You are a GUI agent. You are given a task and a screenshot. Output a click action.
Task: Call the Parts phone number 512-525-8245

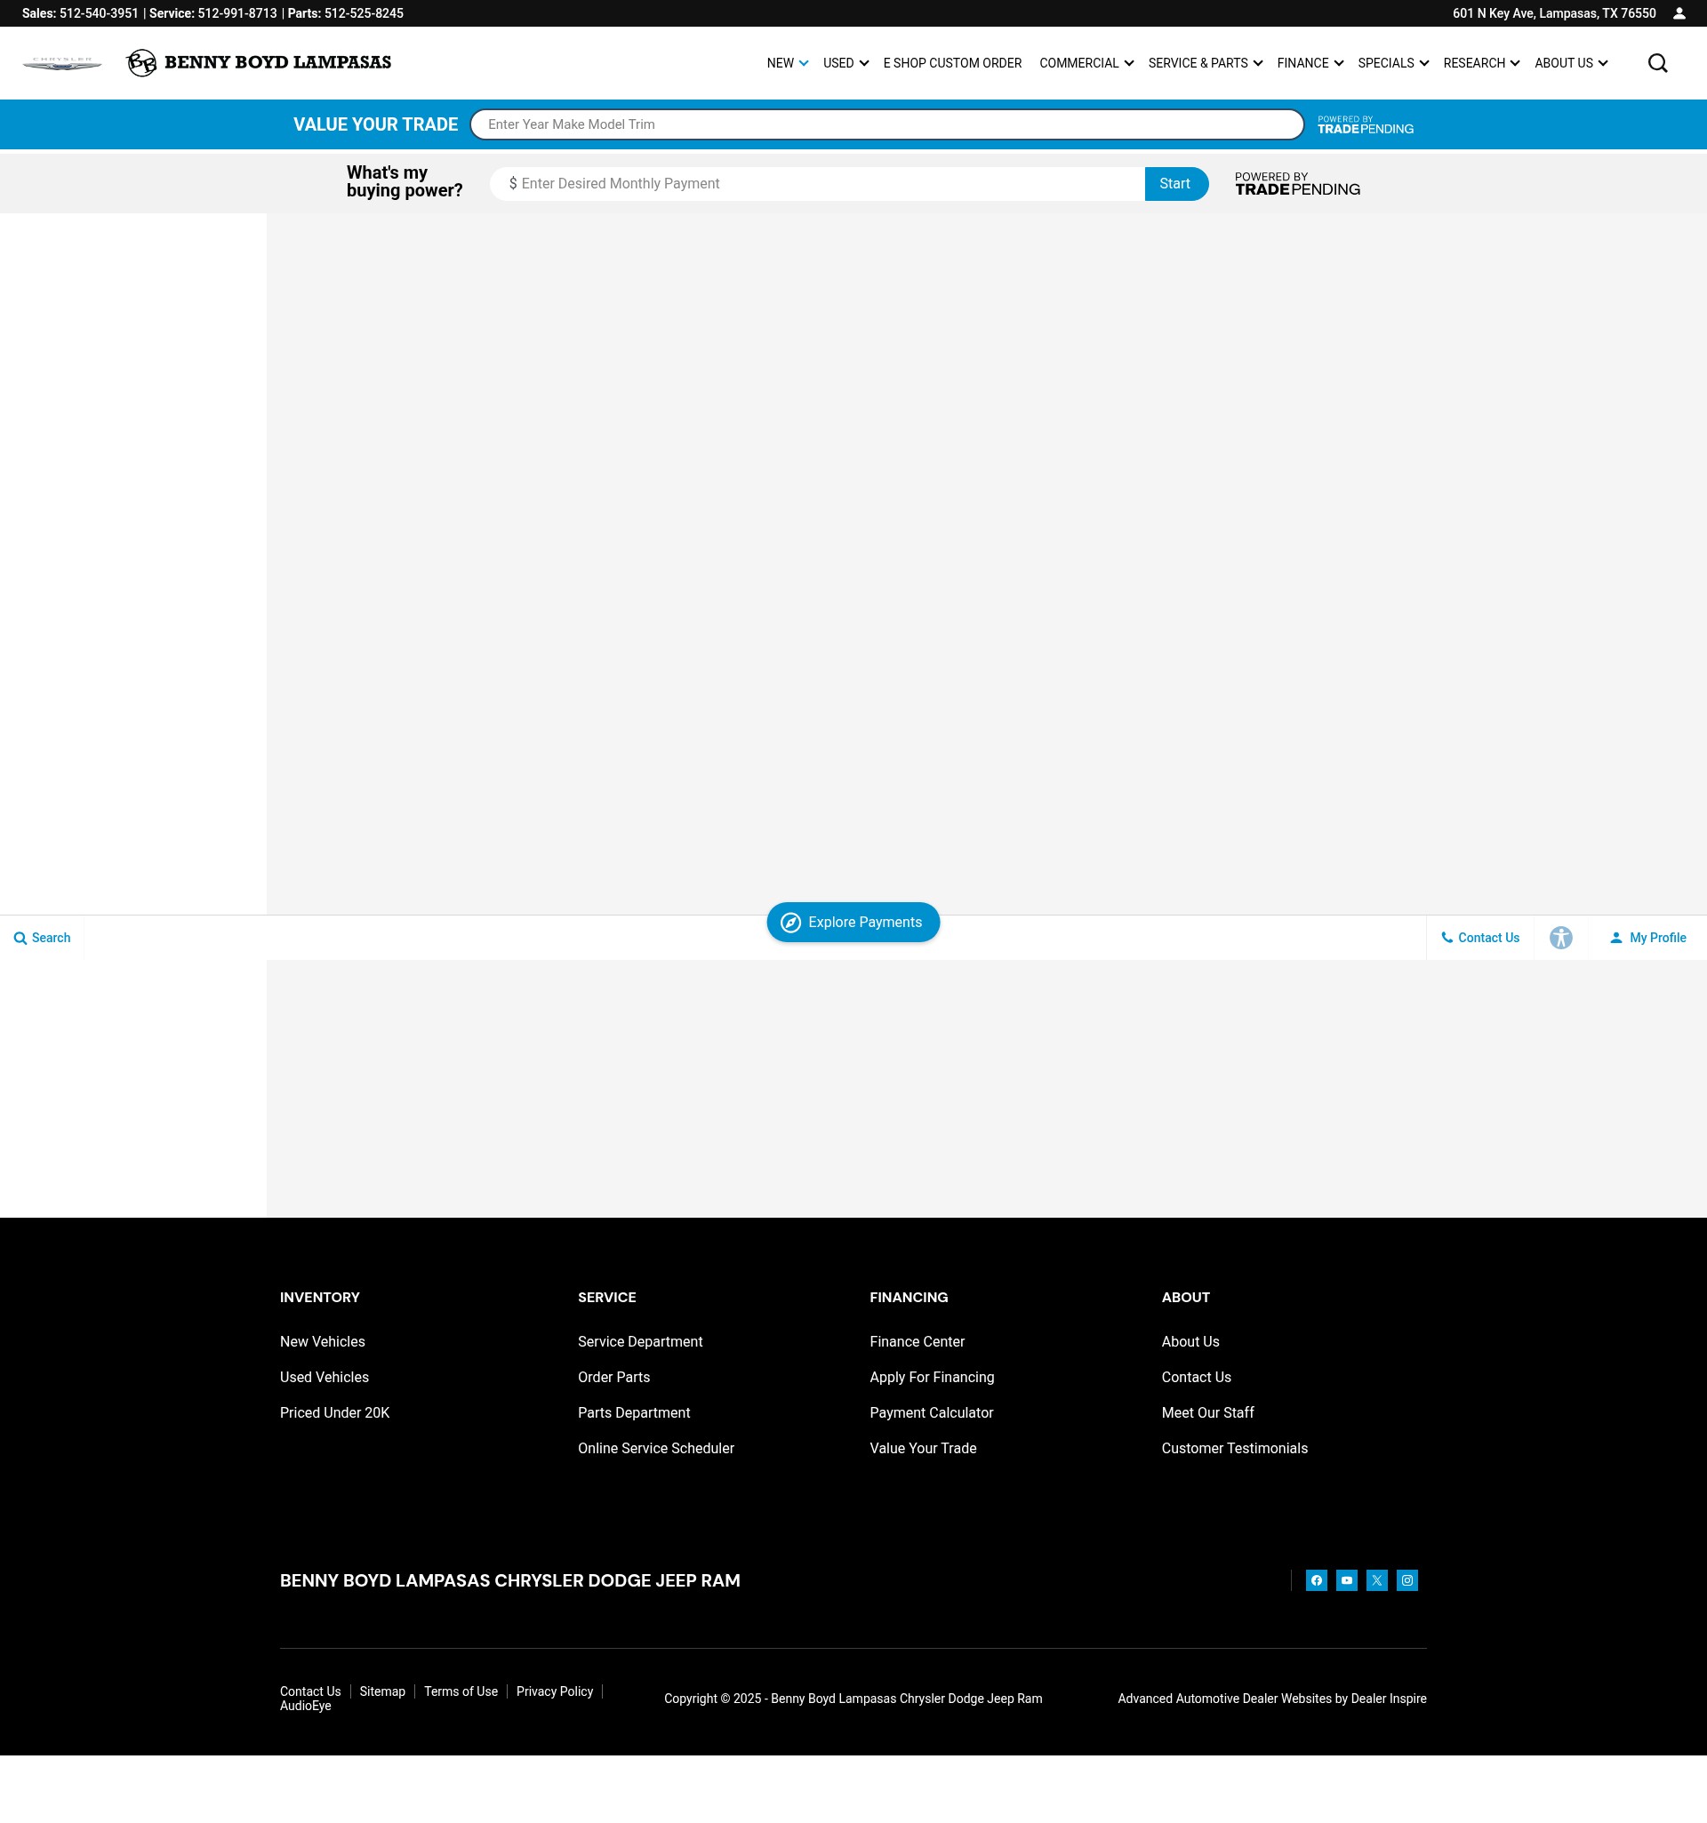point(365,13)
